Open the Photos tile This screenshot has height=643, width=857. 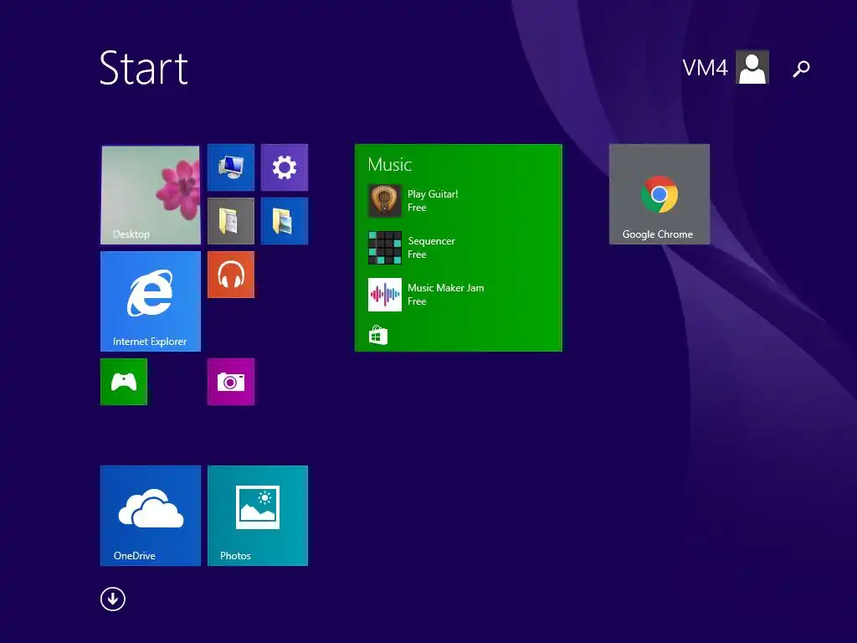click(258, 516)
